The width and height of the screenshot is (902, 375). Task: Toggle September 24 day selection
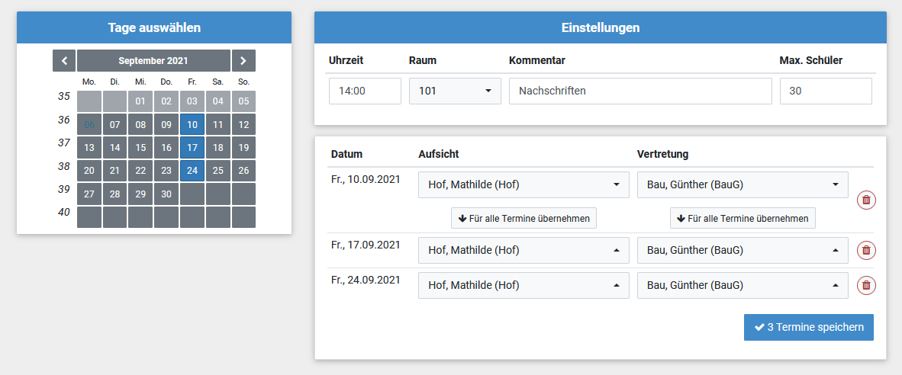[x=192, y=171]
